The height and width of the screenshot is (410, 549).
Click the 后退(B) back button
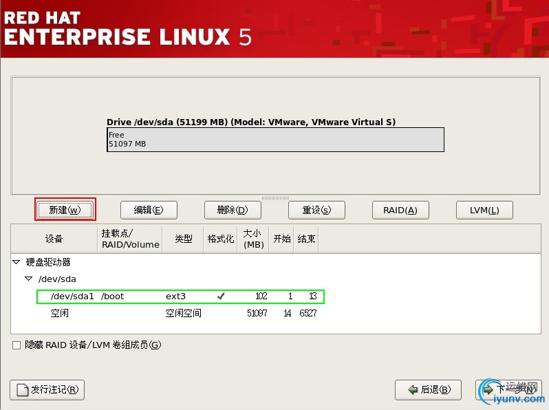pyautogui.click(x=428, y=389)
